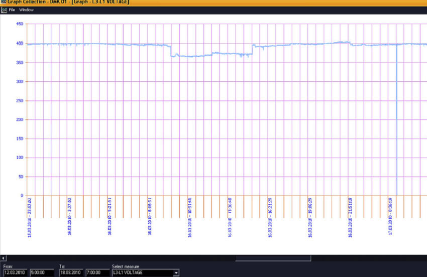Click the voltage drop spike line near 17.03.2010
The width and height of the screenshot is (427, 277).
[x=397, y=125]
